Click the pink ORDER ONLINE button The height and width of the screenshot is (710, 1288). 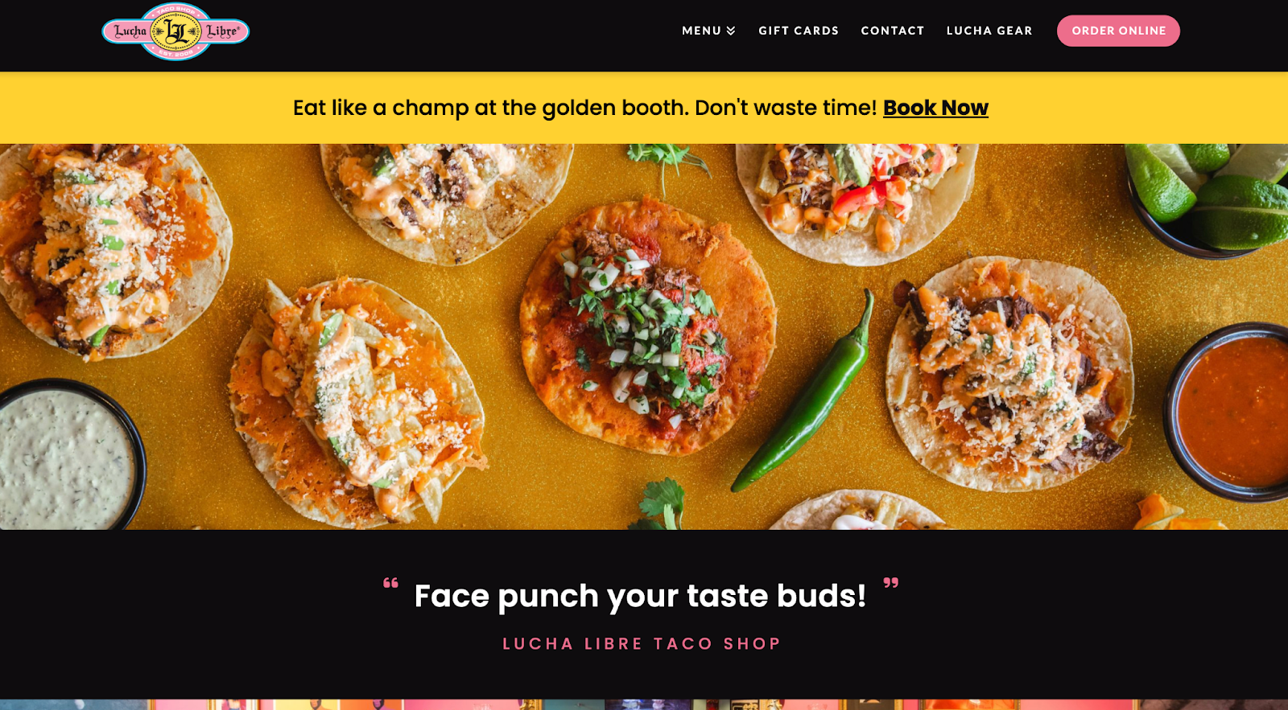pyautogui.click(x=1118, y=31)
